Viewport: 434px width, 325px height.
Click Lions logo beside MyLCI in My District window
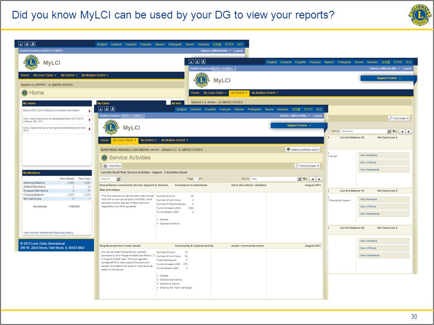pyautogui.click(x=202, y=80)
